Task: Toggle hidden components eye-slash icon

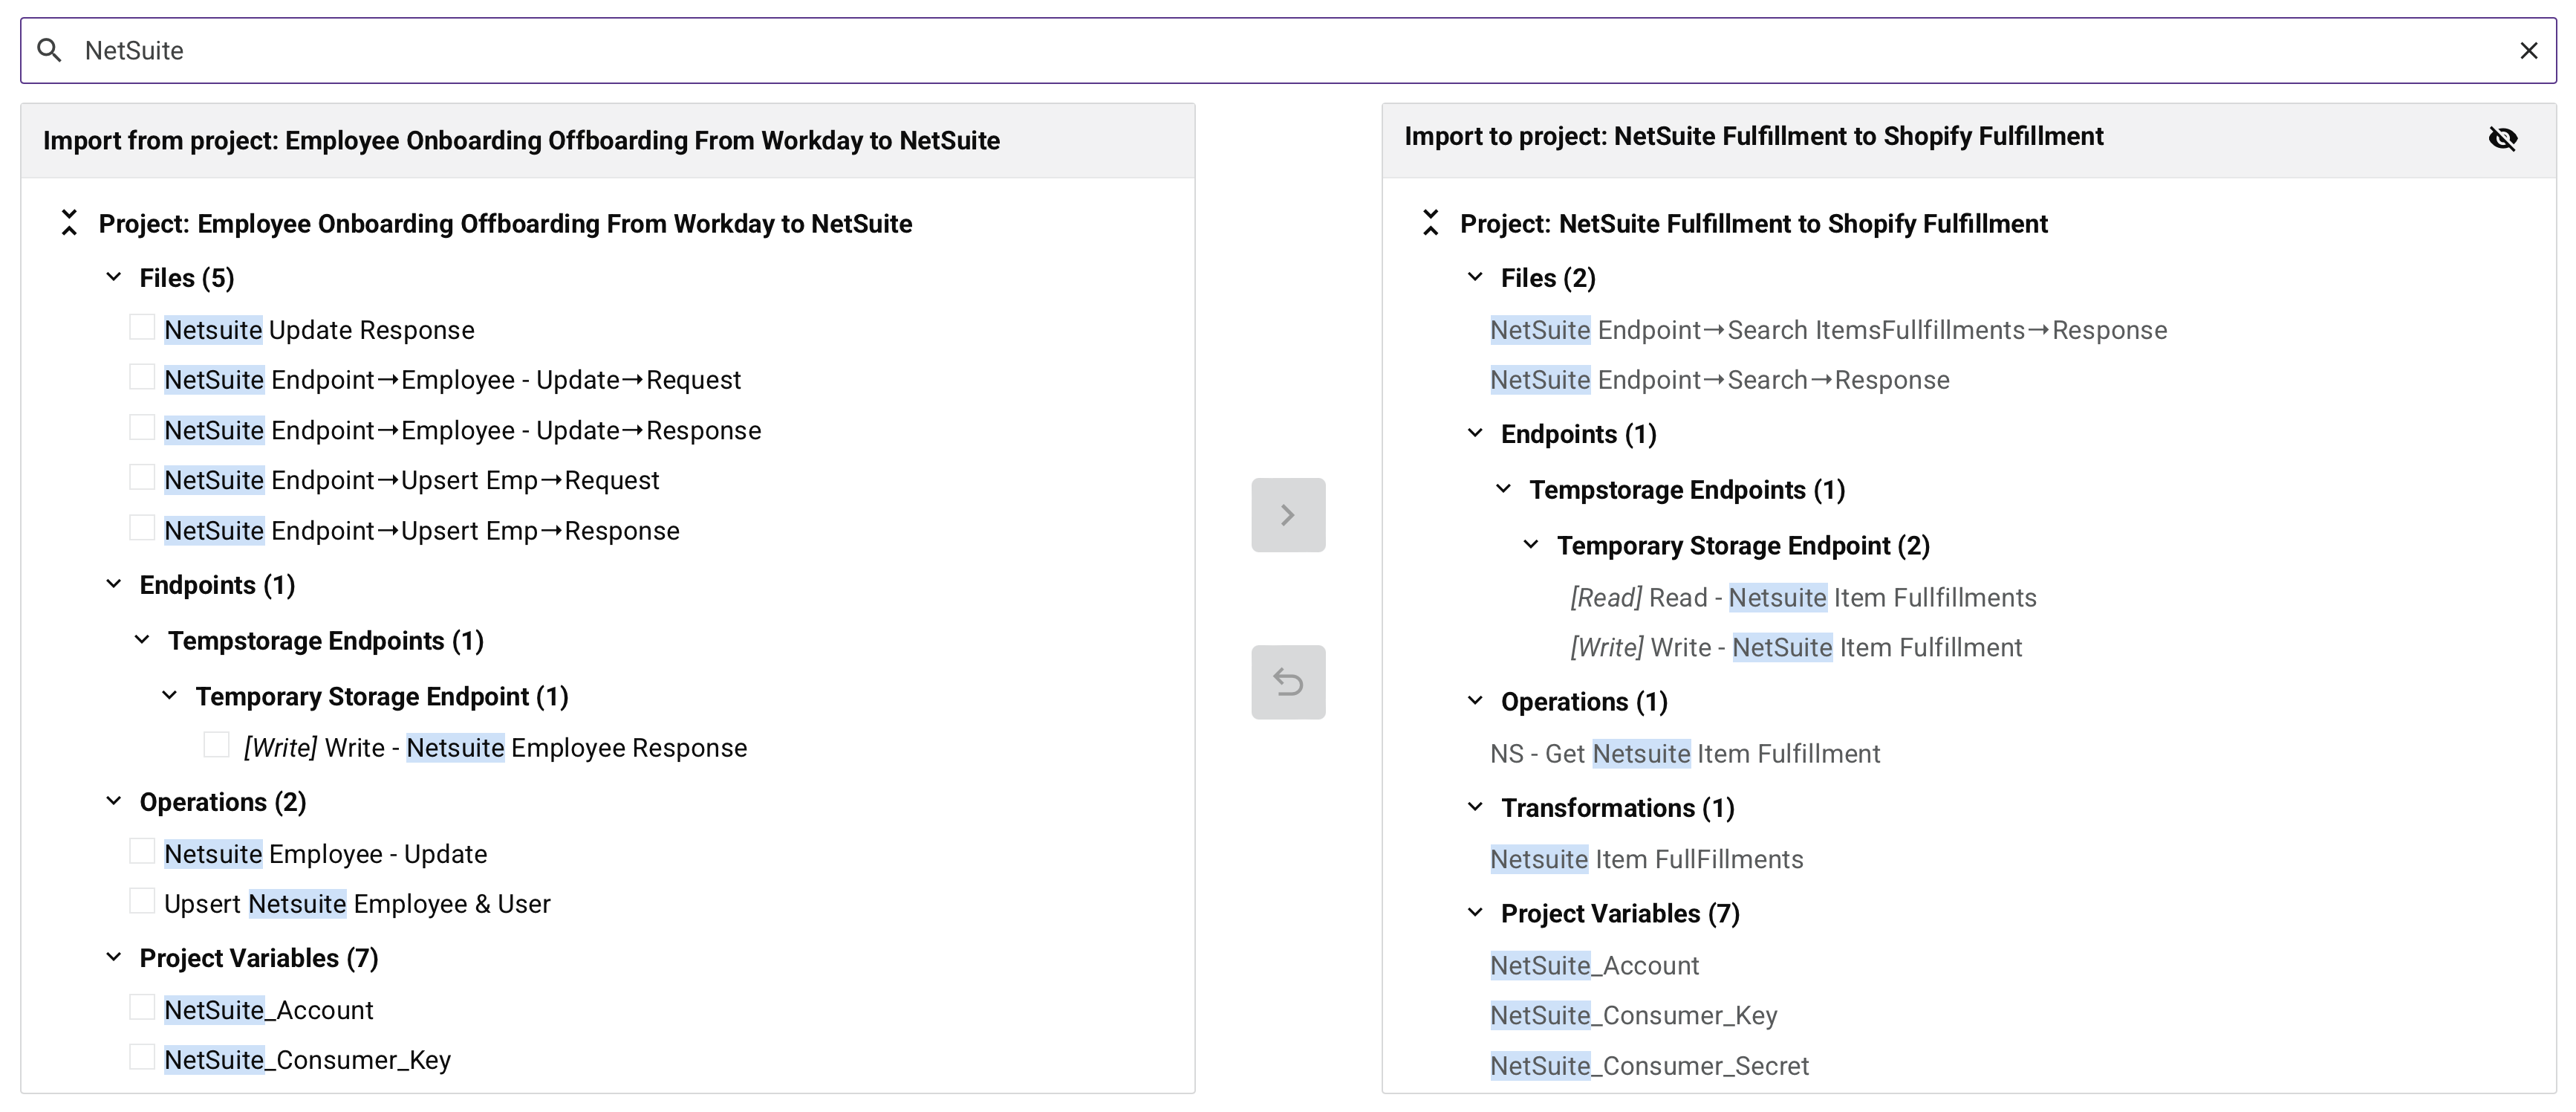Action: (2502, 138)
